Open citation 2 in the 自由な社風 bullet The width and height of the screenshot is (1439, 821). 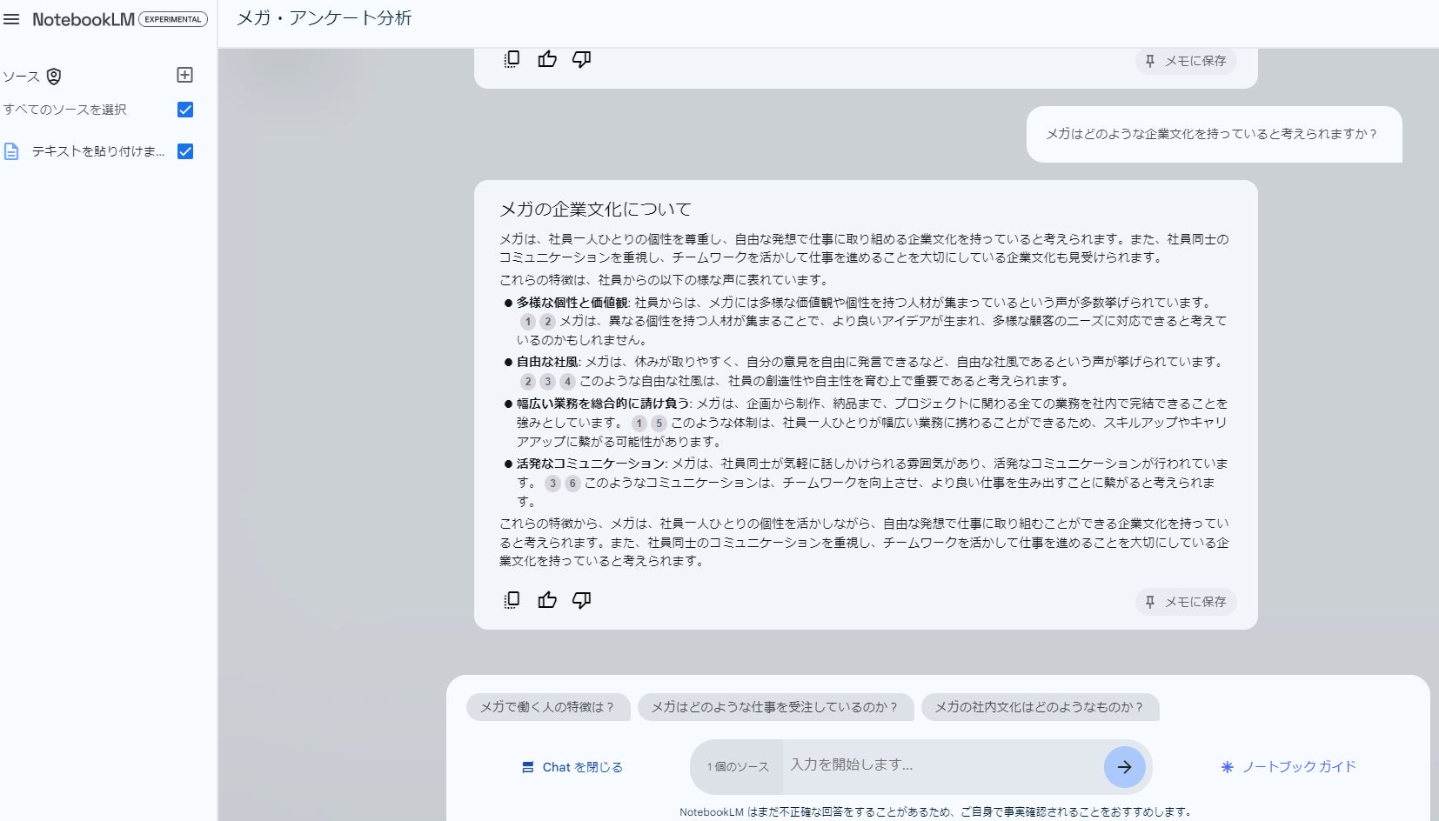click(x=527, y=381)
